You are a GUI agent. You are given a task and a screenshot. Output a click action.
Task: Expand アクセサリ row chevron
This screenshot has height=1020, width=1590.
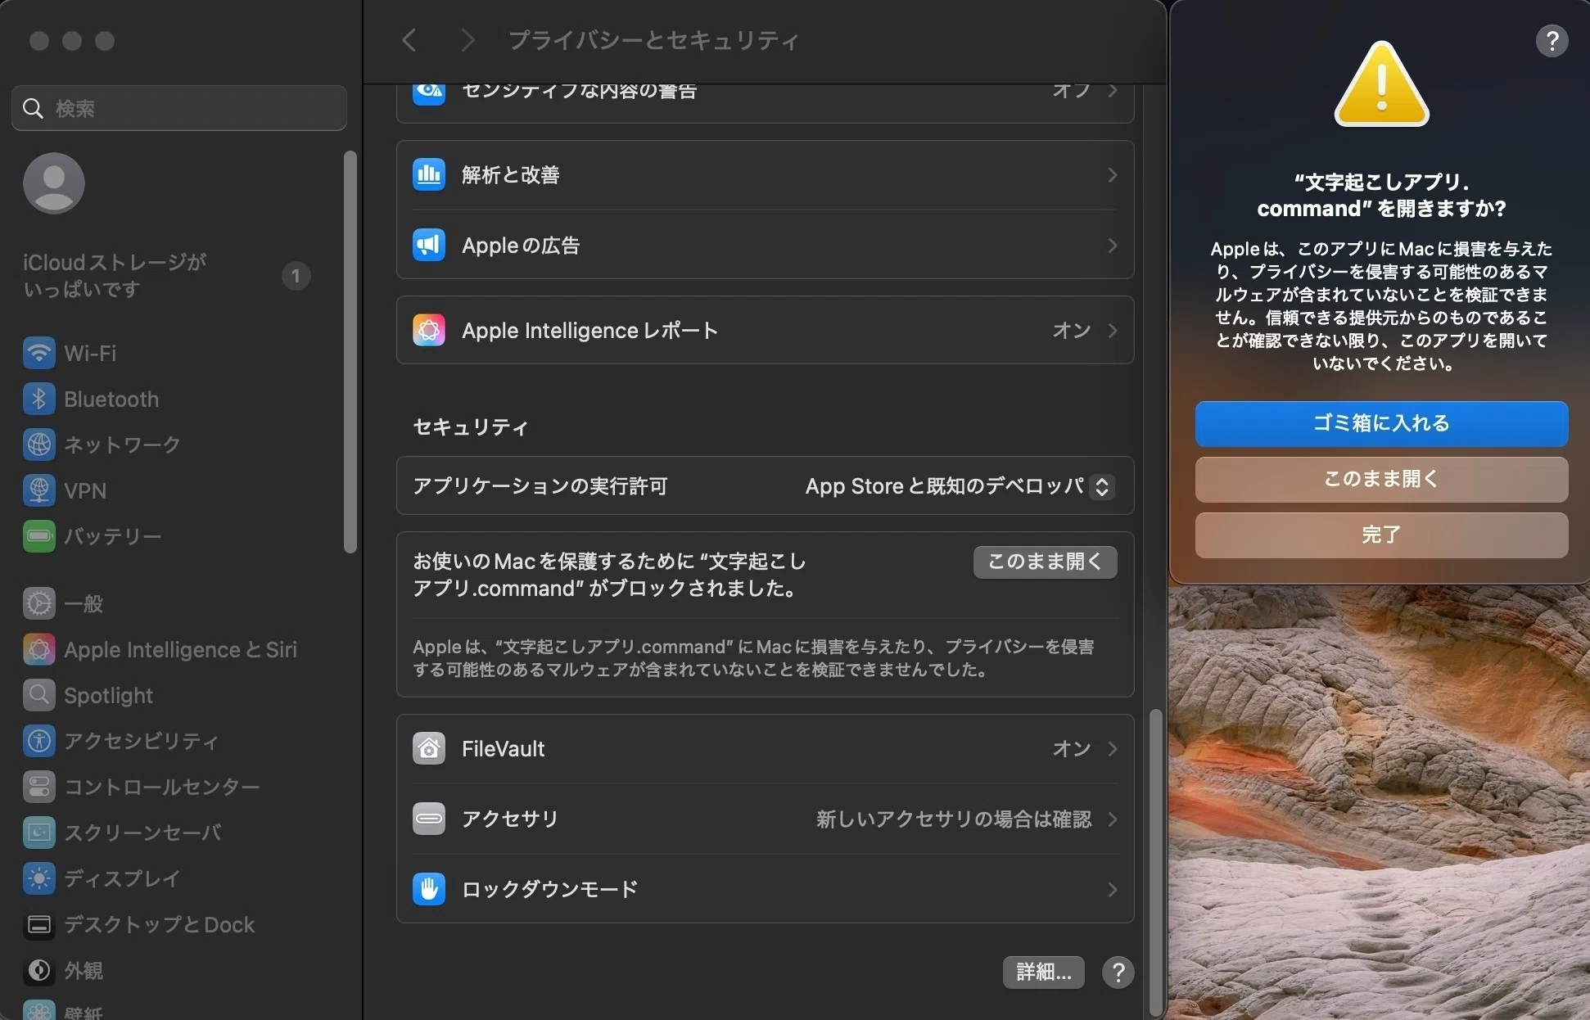(x=1112, y=819)
